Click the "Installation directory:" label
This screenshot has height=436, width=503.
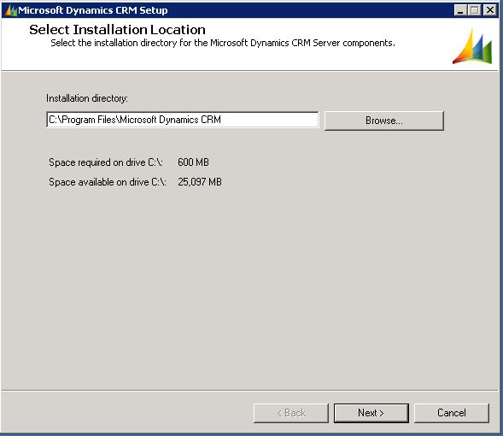[87, 98]
